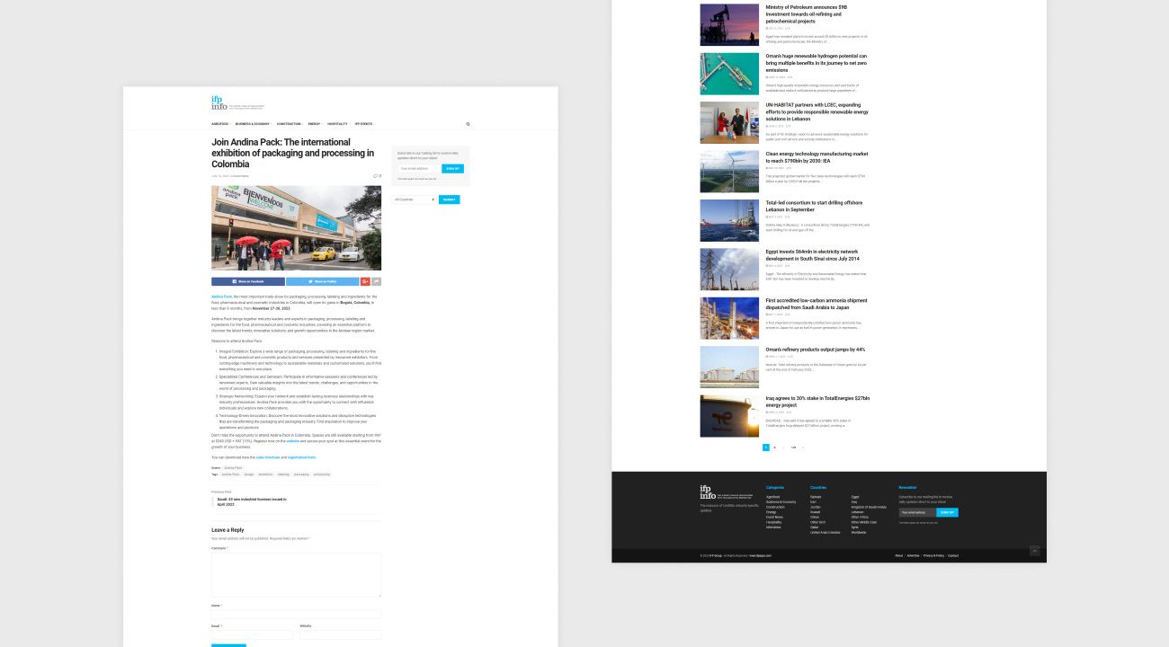This screenshot has height=647, width=1169.
Task: Click the SUBMIT button beside All Countries
Action: tap(449, 199)
